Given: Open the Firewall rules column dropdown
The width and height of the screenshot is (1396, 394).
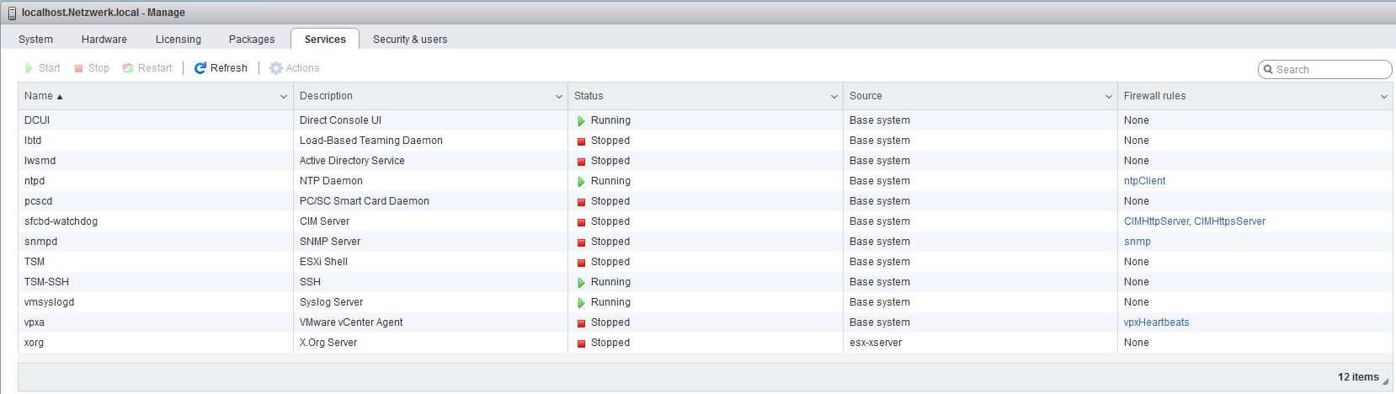Looking at the screenshot, I should (x=1383, y=97).
